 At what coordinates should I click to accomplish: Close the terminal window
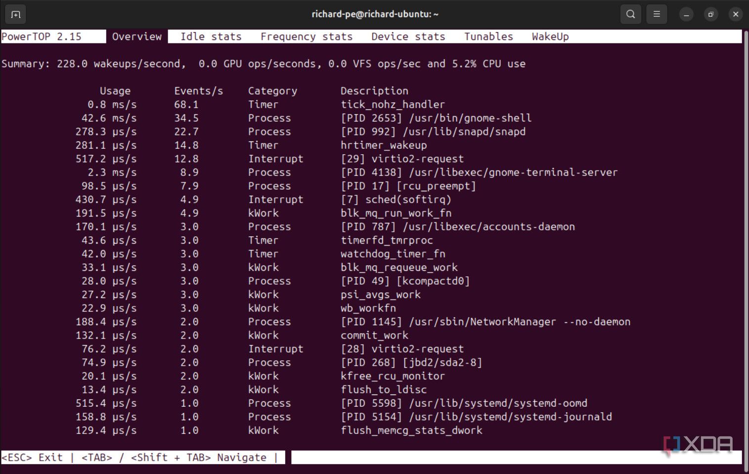click(x=736, y=14)
